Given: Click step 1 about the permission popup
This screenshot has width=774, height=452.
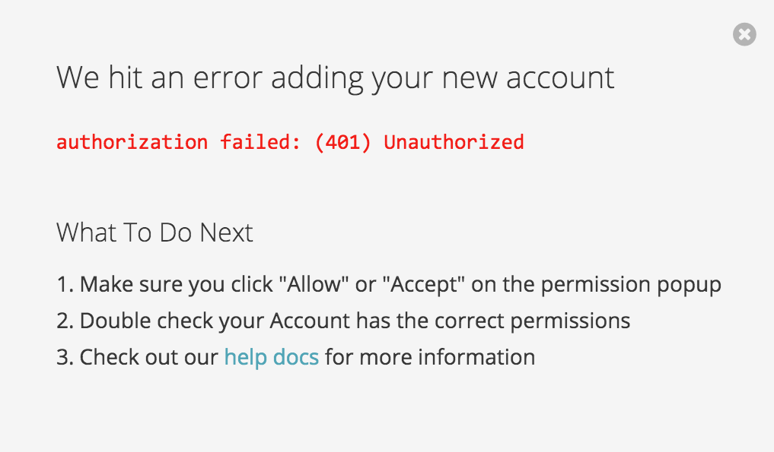Looking at the screenshot, I should [x=389, y=285].
